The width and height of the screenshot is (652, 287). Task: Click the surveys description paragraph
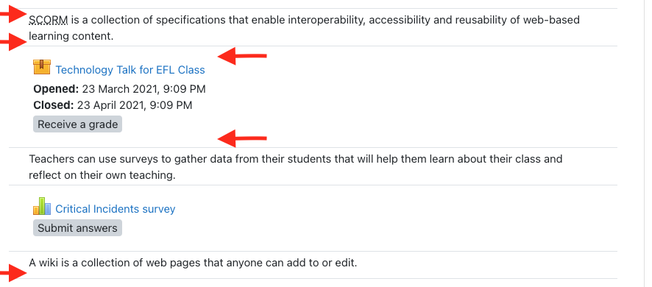[x=295, y=167]
